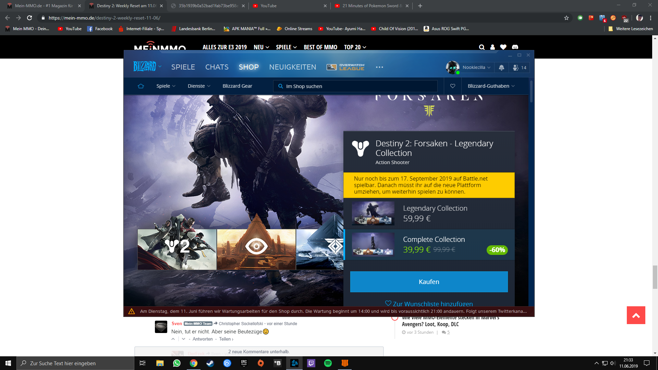Open Facebook bookmark in bookmarks bar
This screenshot has height=370, width=658.
click(100, 29)
